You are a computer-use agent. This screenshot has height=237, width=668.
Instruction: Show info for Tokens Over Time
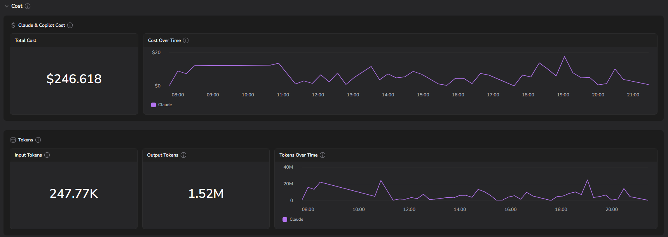[323, 155]
